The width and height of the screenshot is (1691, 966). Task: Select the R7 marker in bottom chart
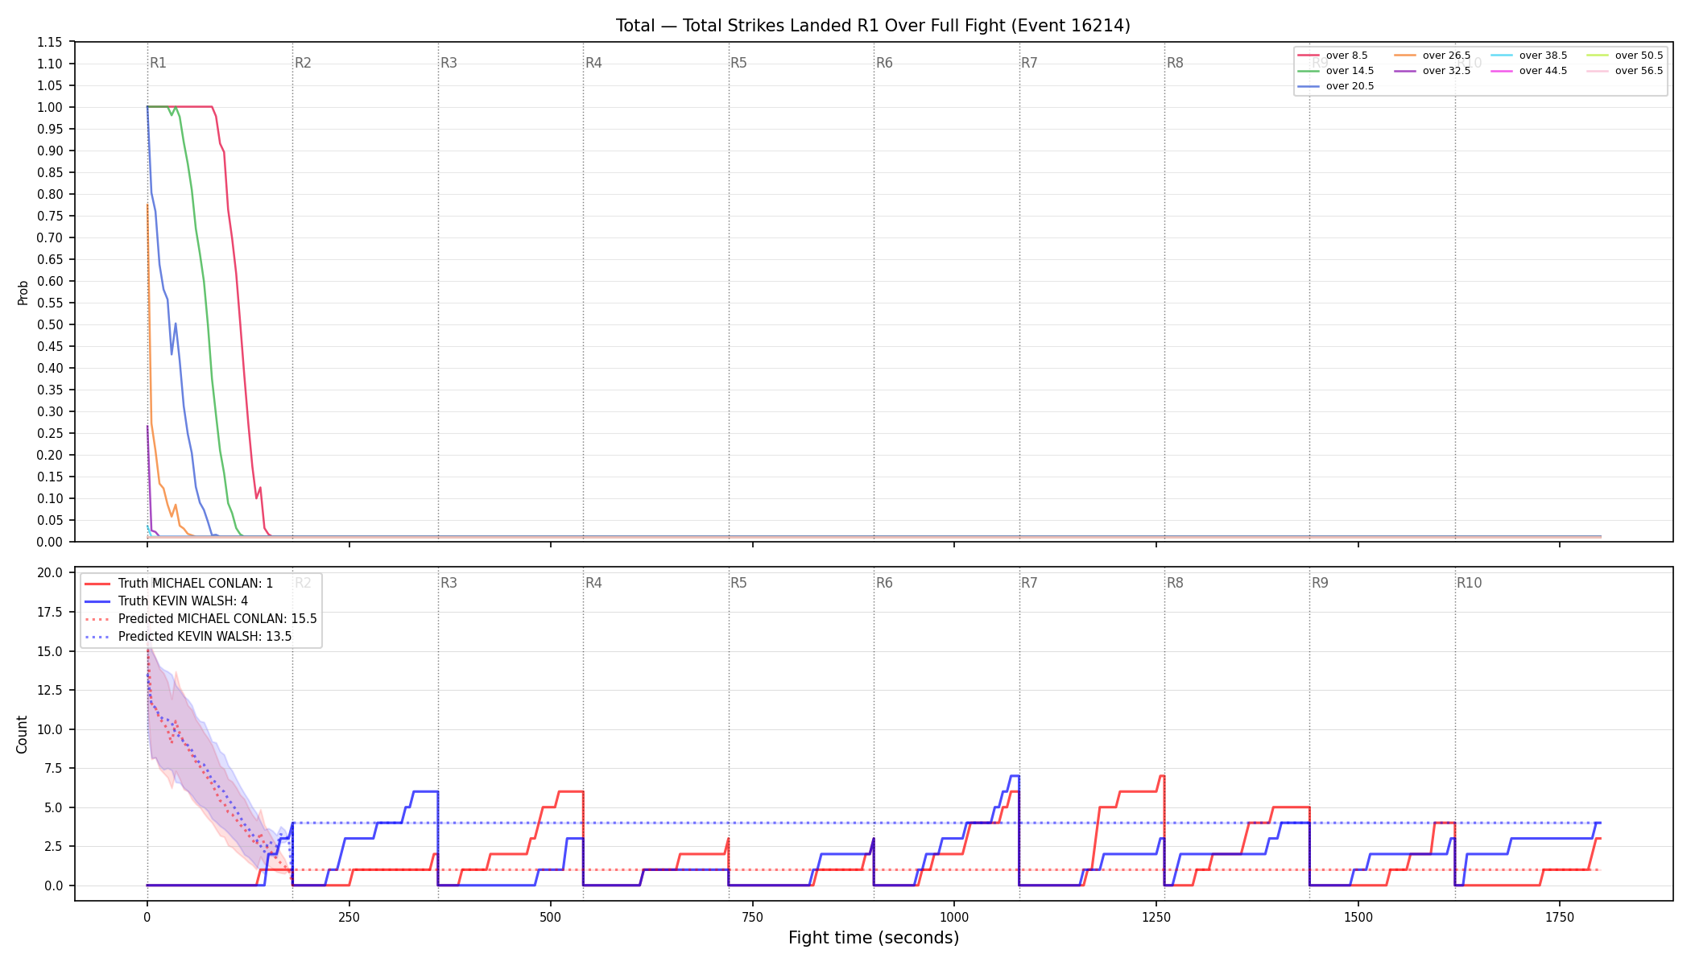[x=1029, y=583]
